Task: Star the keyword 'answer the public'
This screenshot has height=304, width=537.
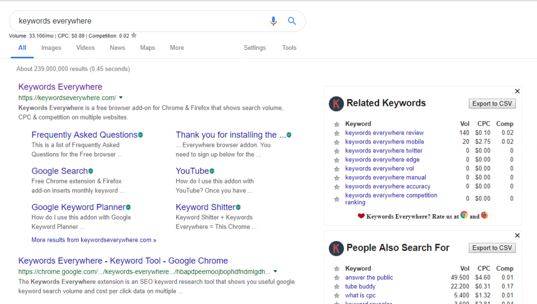Action: click(336, 277)
